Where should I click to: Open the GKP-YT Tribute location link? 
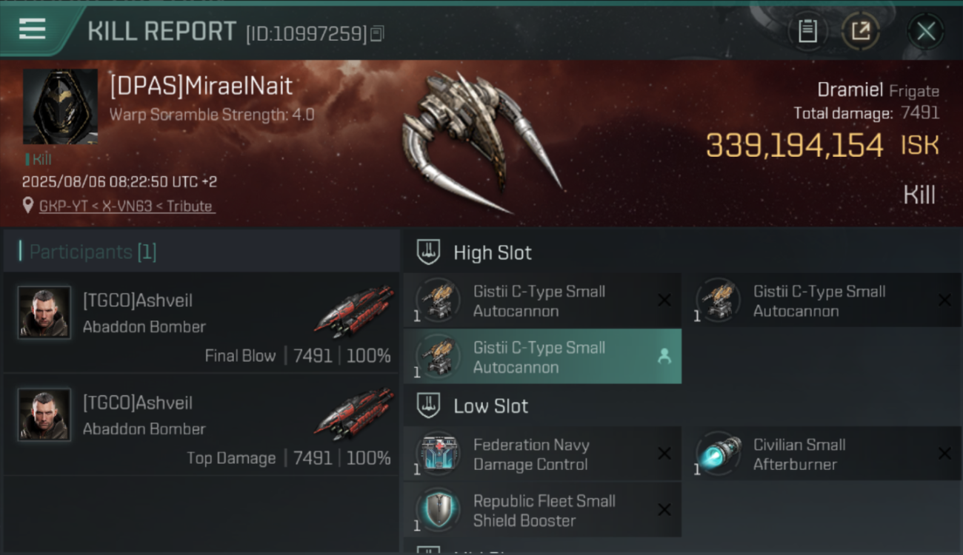click(x=127, y=206)
